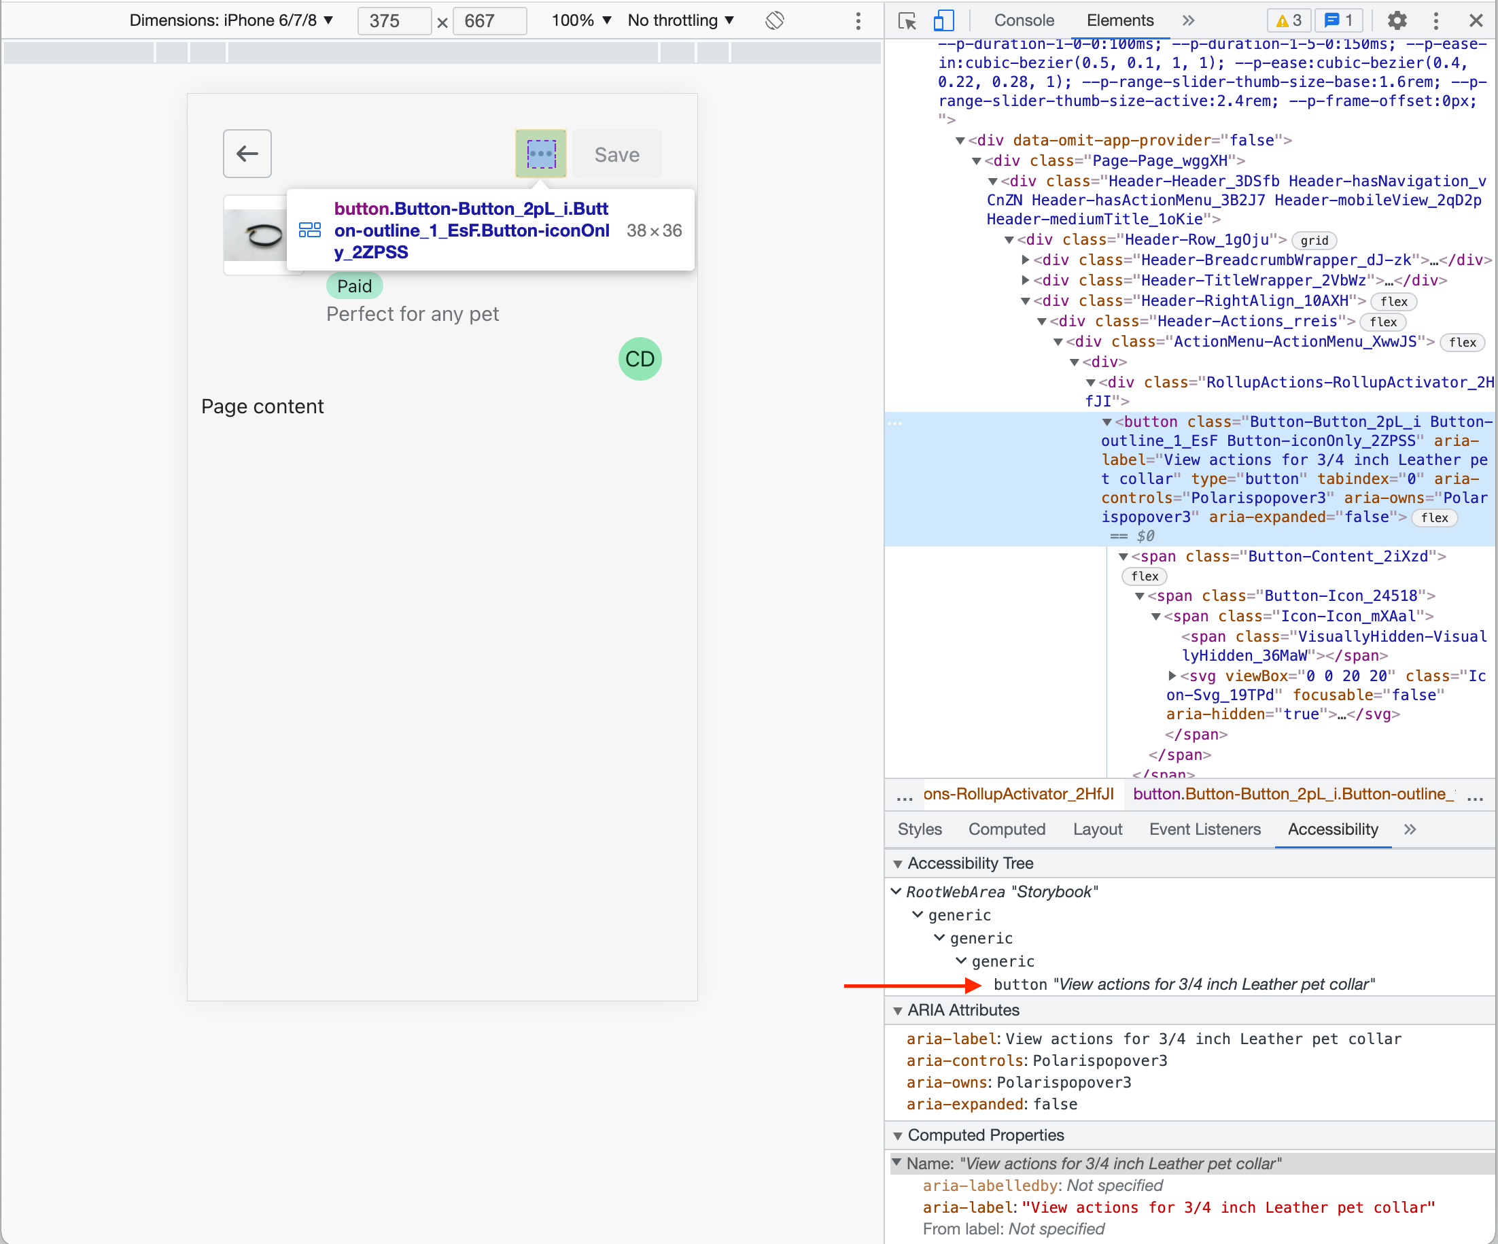Open the No throttling dropdown
Viewport: 1498px width, 1244px height.
click(680, 20)
